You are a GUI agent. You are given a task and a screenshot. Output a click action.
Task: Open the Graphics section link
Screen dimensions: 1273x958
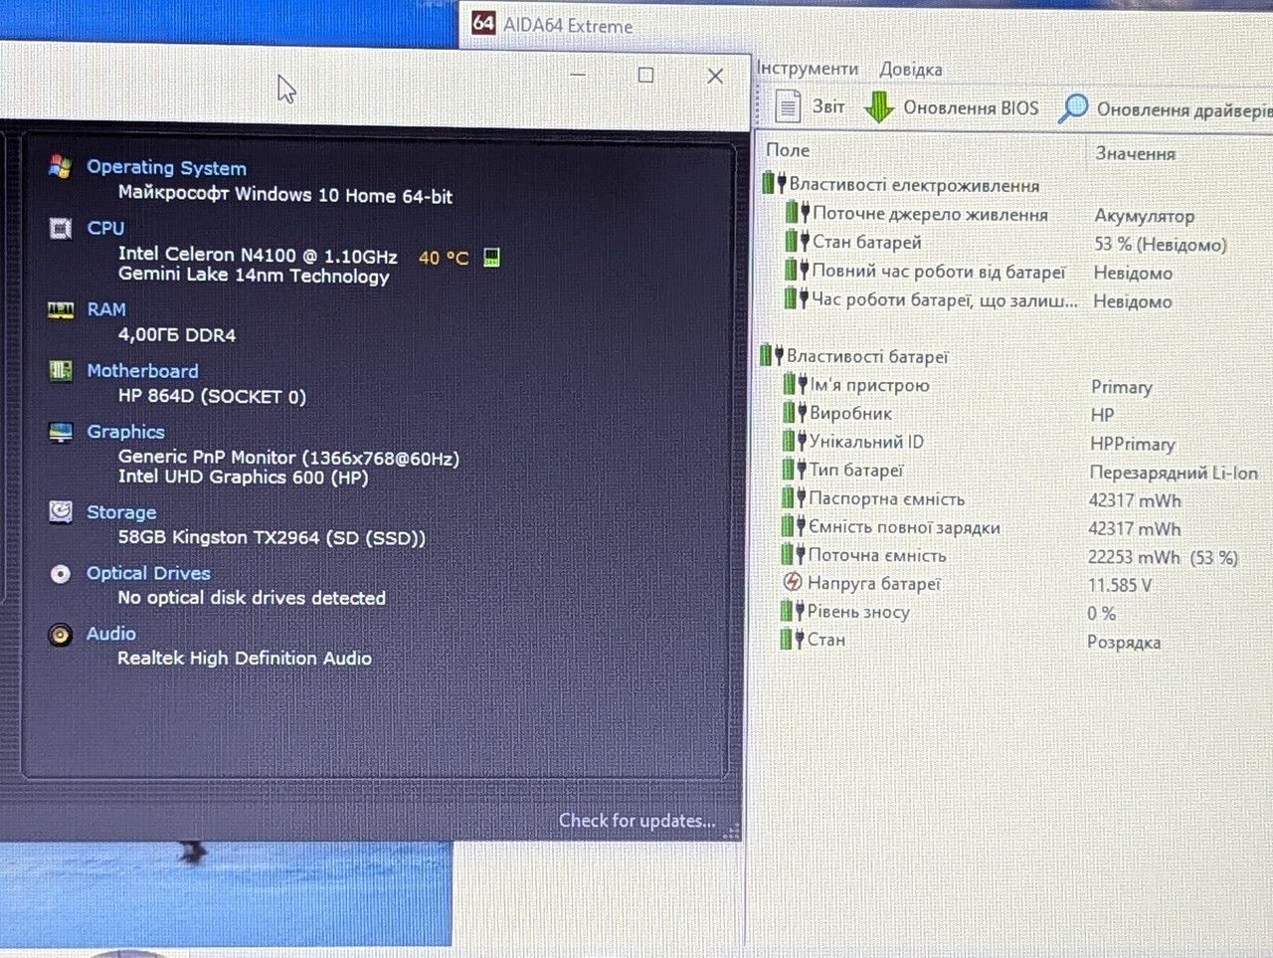pyautogui.click(x=125, y=432)
